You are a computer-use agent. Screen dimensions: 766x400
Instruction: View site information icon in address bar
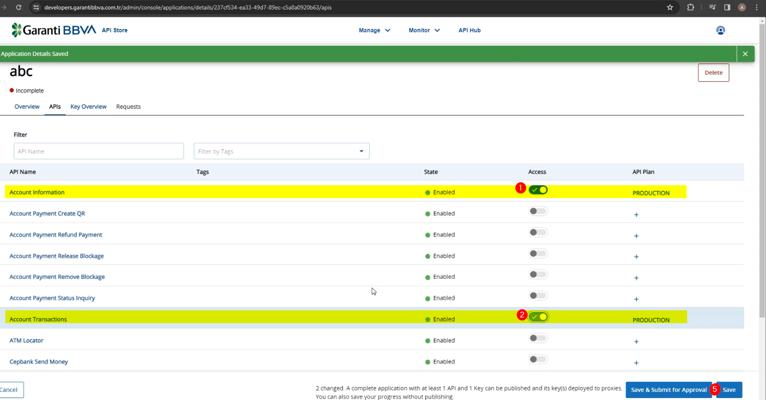click(36, 7)
